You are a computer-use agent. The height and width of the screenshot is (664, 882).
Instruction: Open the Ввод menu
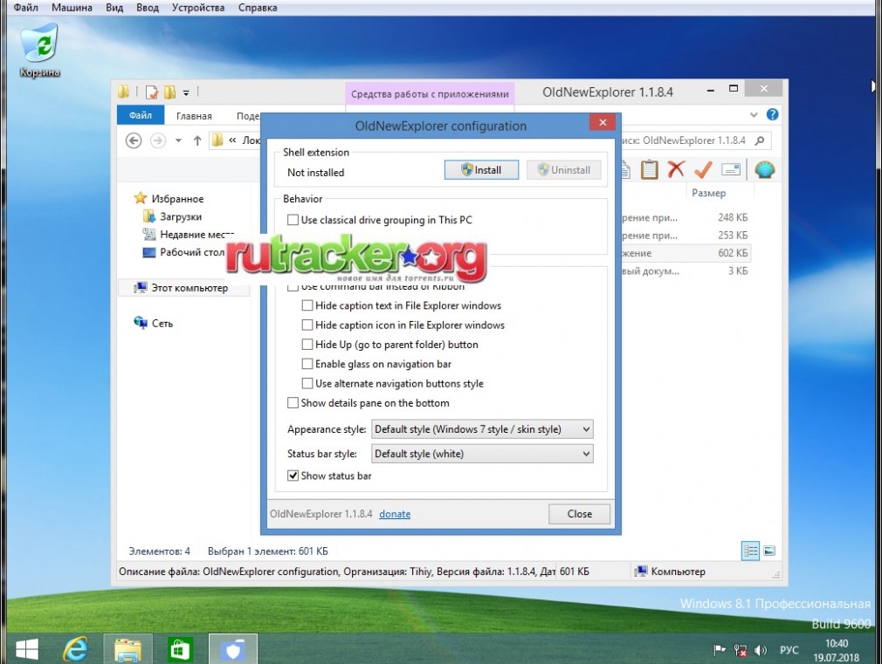coord(148,8)
